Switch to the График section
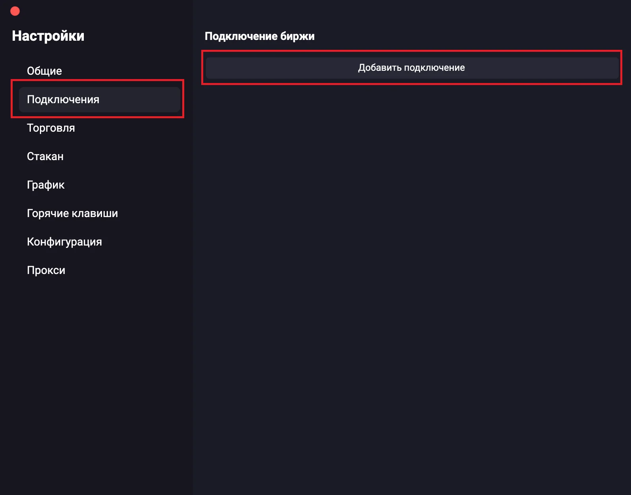Image resolution: width=631 pixels, height=495 pixels. click(x=45, y=185)
